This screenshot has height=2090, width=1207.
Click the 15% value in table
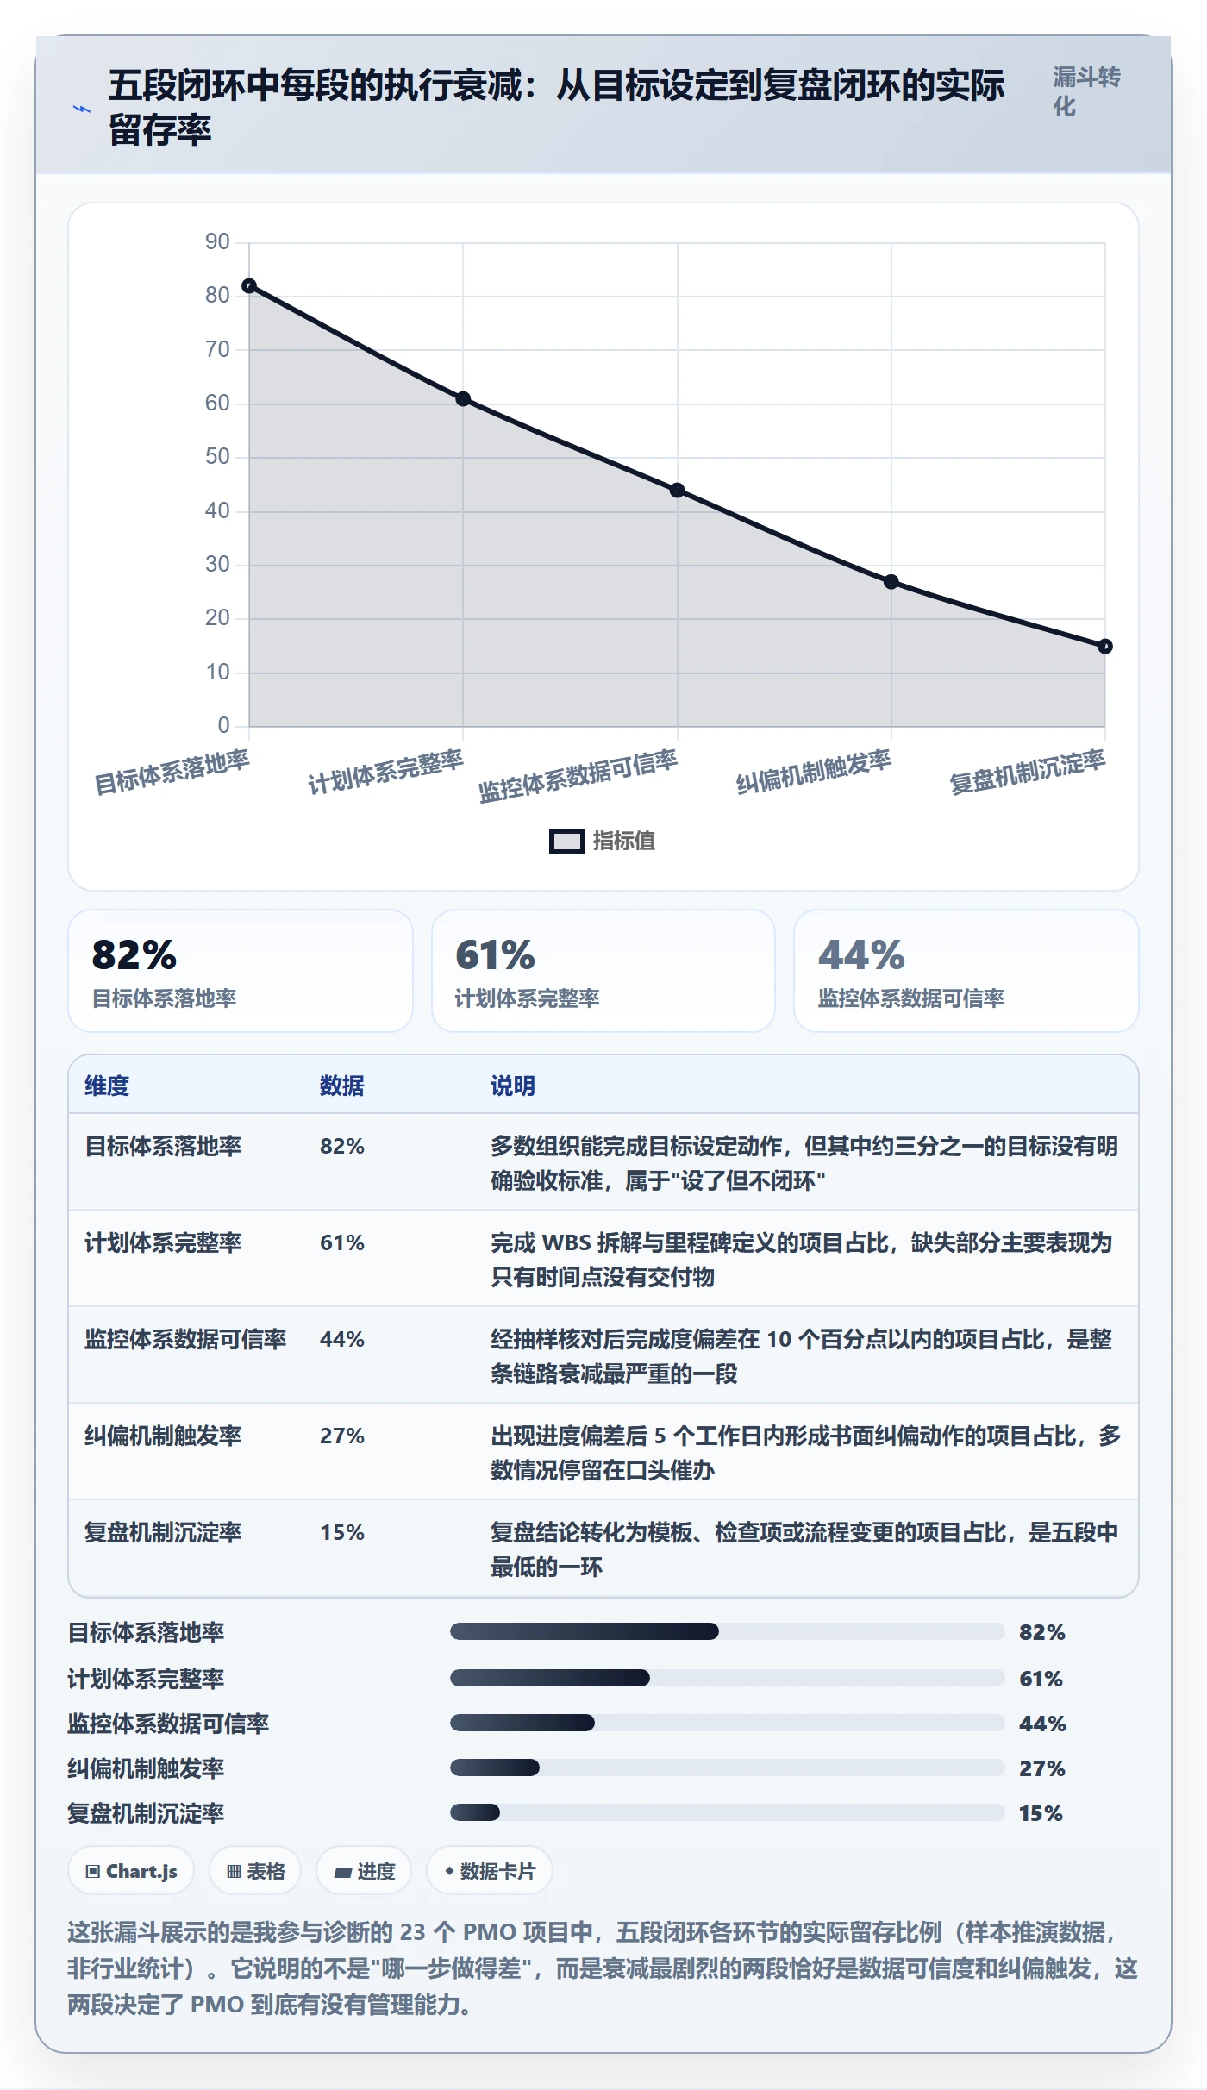[x=342, y=1532]
